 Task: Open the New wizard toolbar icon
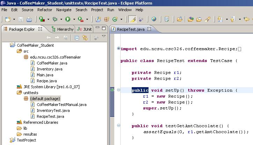click(7, 19)
